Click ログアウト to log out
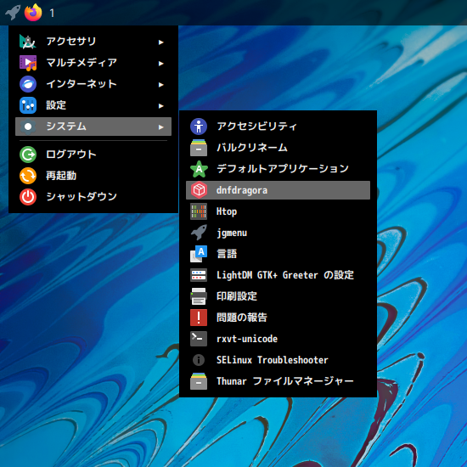The height and width of the screenshot is (467, 467). coord(93,155)
